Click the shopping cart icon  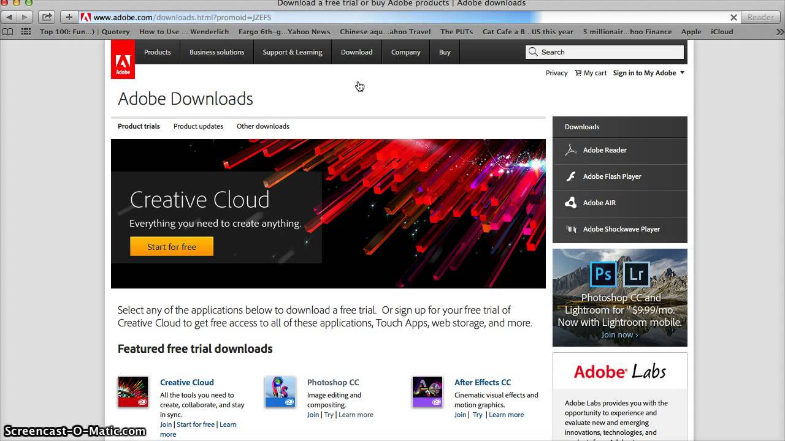click(578, 73)
